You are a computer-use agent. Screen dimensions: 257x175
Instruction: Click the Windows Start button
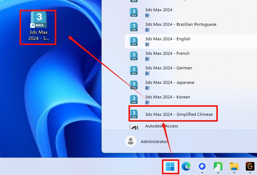(x=170, y=167)
